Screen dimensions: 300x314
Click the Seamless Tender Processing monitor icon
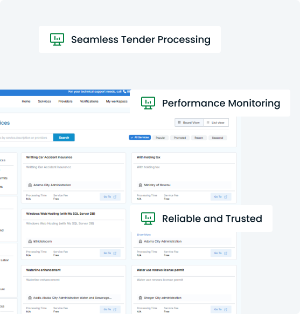click(57, 39)
